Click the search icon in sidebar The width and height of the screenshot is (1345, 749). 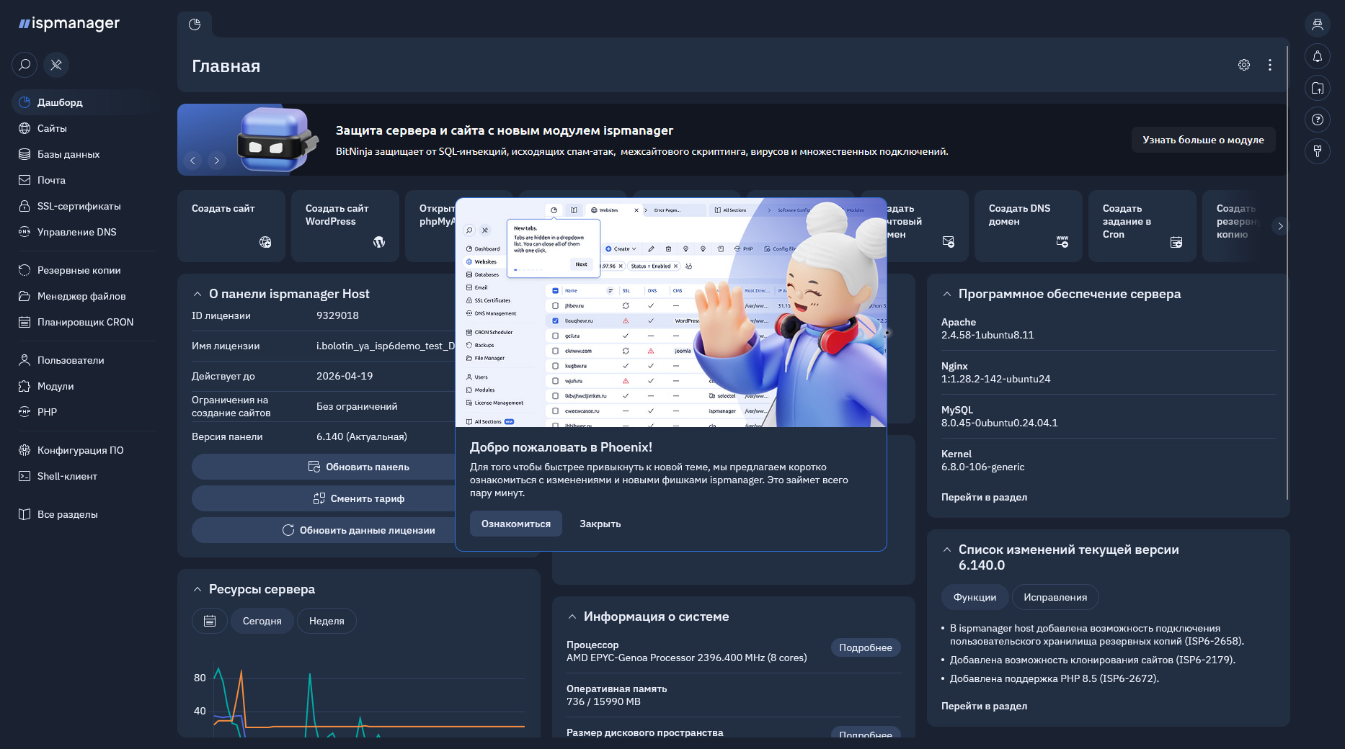point(25,65)
